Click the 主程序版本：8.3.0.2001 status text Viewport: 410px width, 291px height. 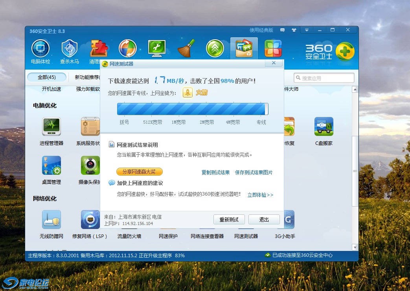point(53,256)
